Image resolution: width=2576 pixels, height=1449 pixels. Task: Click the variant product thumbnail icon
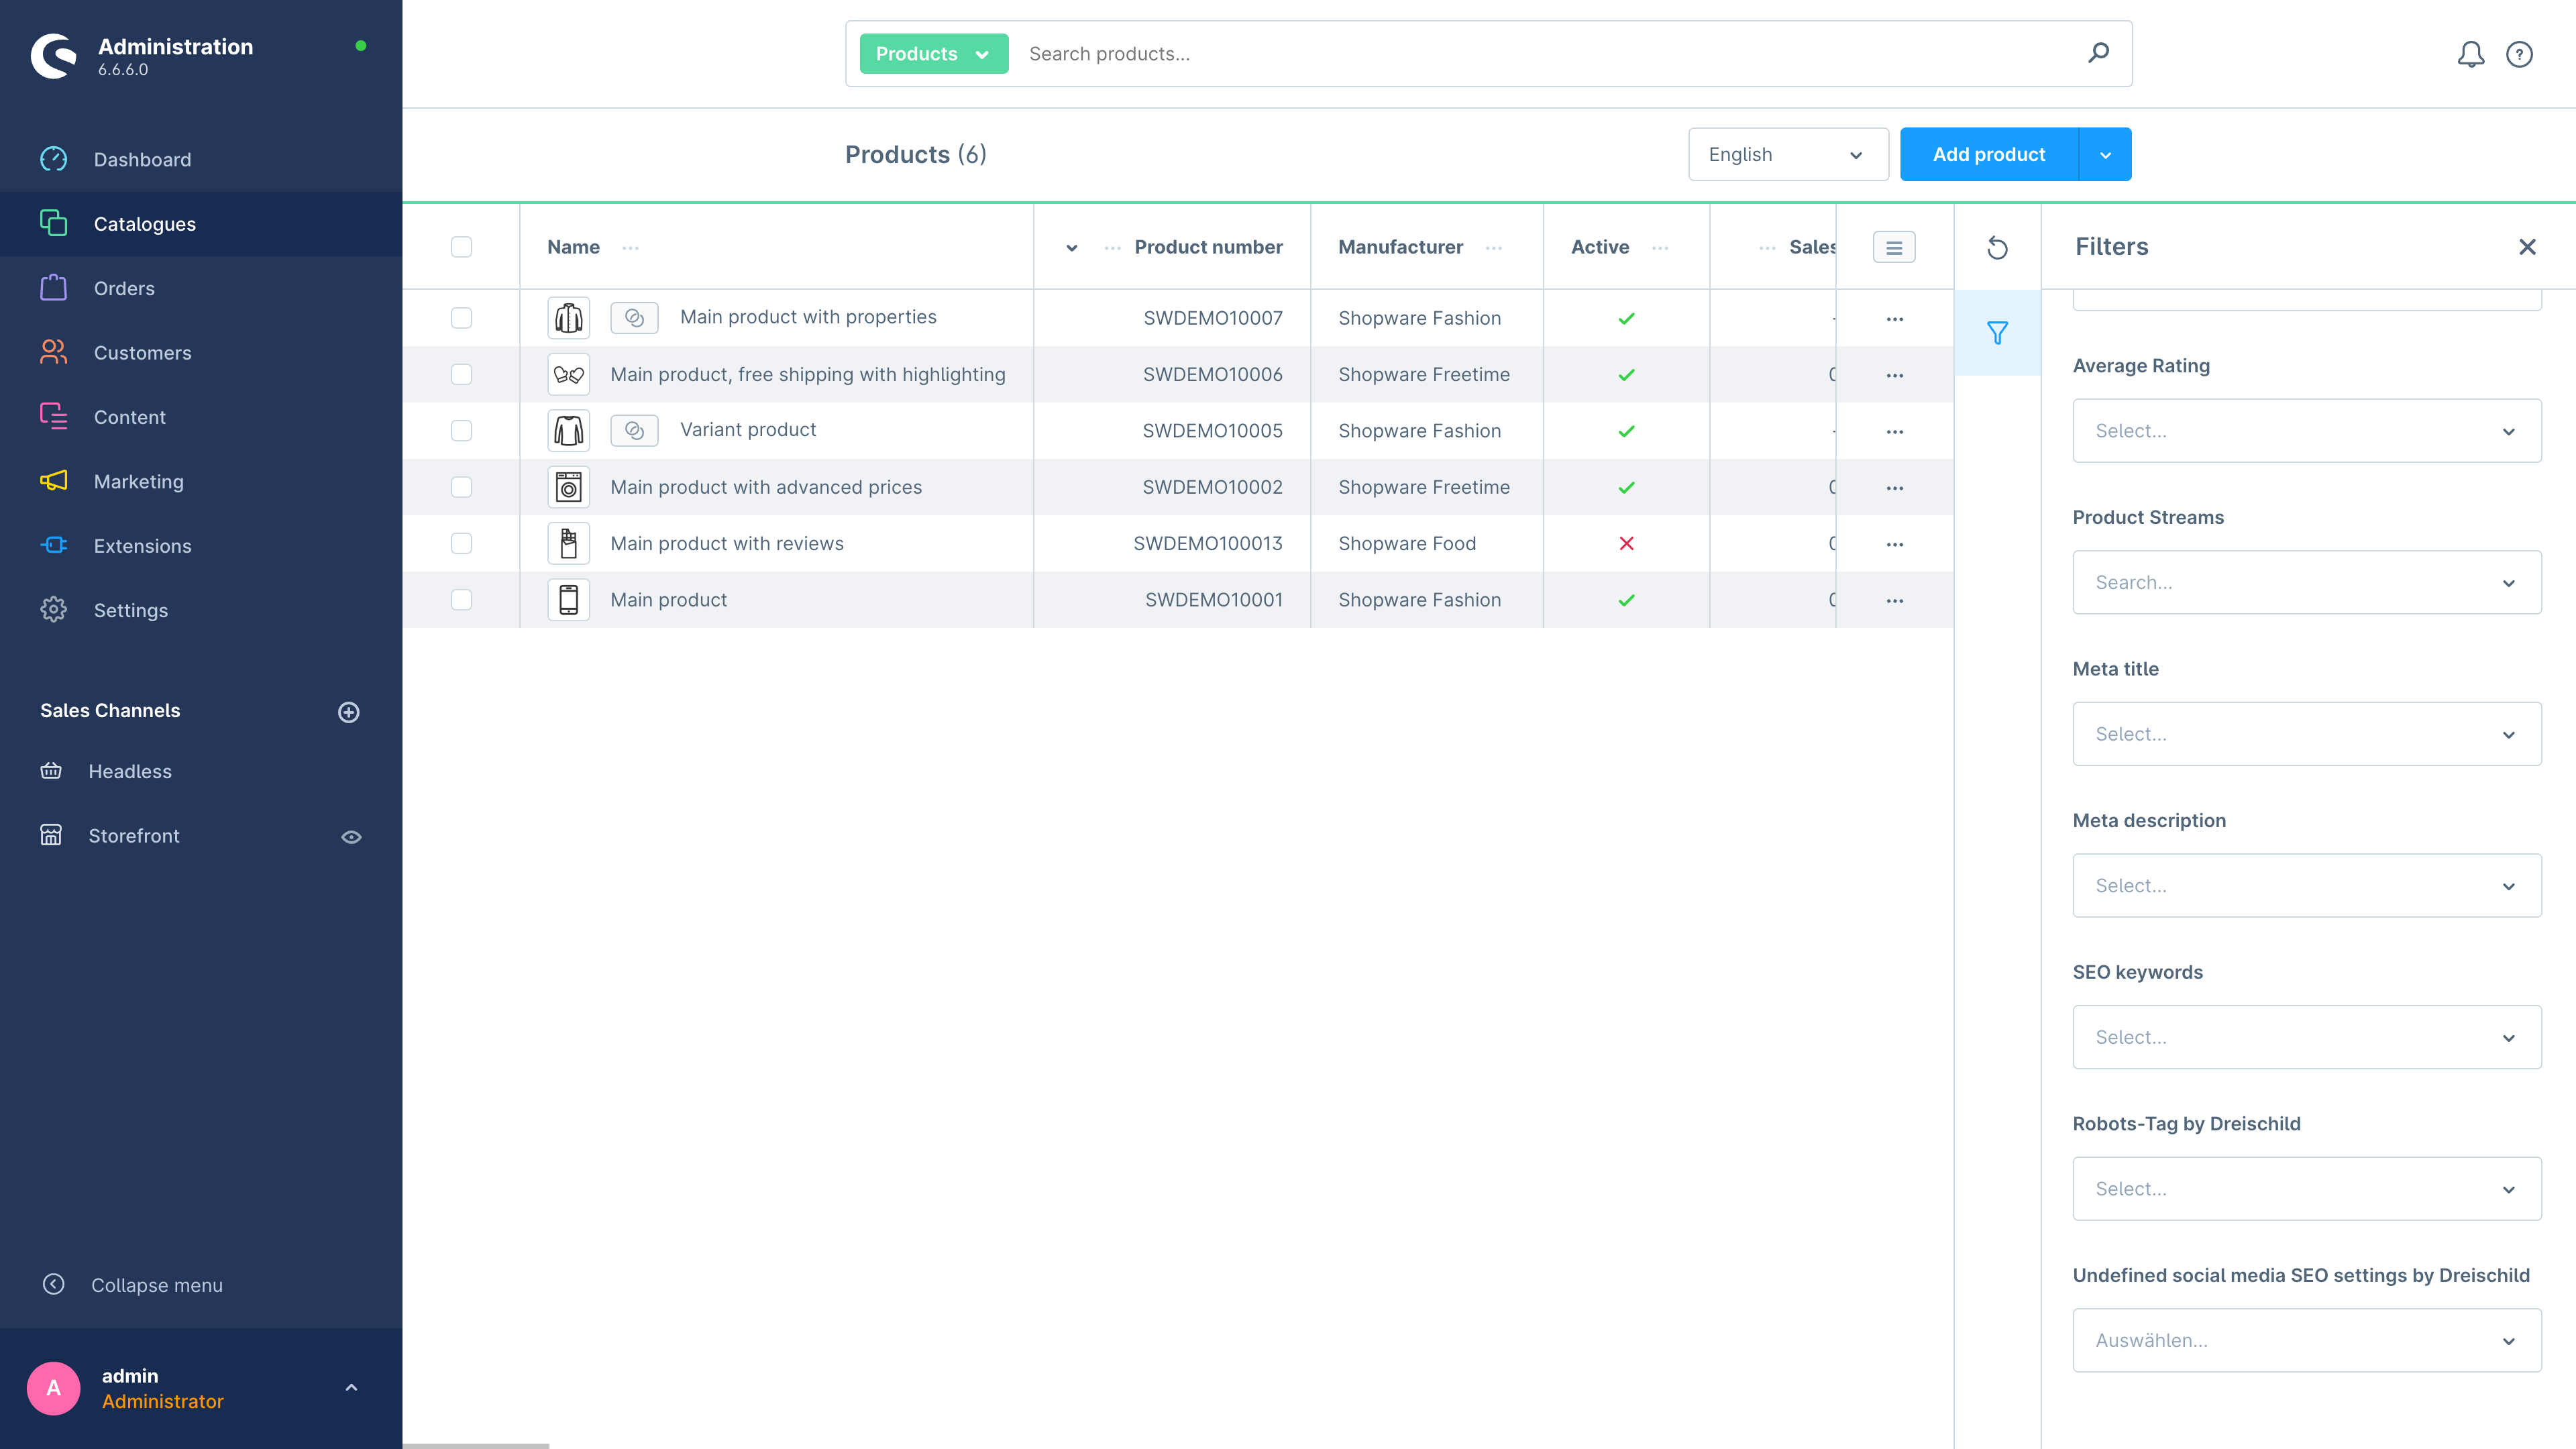click(568, 430)
